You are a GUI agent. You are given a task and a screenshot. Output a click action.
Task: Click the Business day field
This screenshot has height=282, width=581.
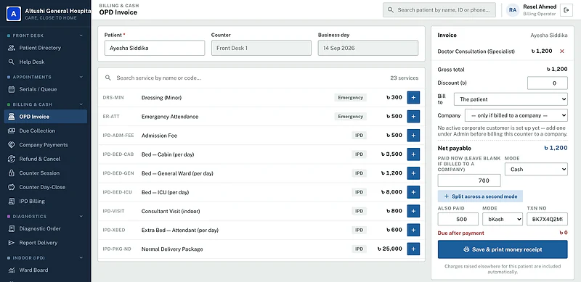(368, 48)
